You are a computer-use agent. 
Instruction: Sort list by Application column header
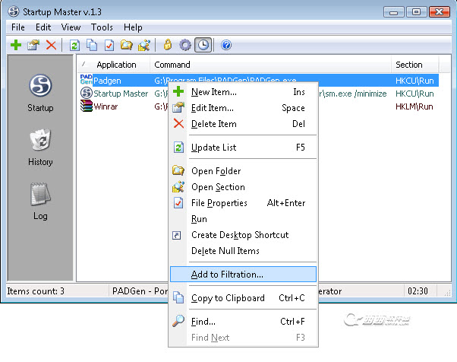tap(116, 65)
